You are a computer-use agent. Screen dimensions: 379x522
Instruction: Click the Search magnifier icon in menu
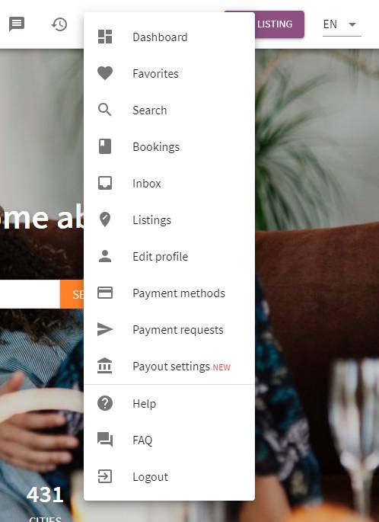coord(105,110)
